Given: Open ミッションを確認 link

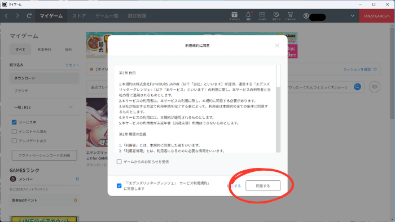Looking at the screenshot, I should [360, 69].
